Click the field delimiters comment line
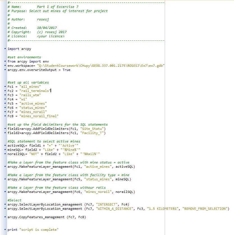234x235 pixels. click(x=58, y=125)
